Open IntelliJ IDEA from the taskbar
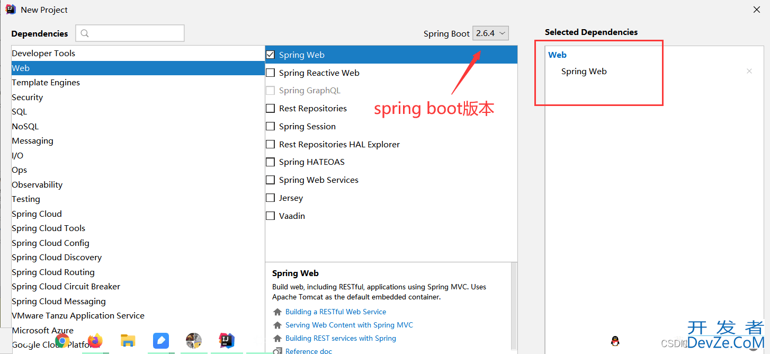 [227, 341]
